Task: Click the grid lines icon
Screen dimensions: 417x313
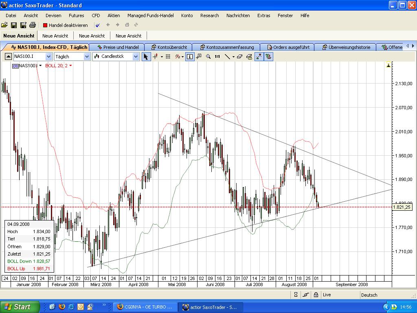Action: [x=168, y=57]
